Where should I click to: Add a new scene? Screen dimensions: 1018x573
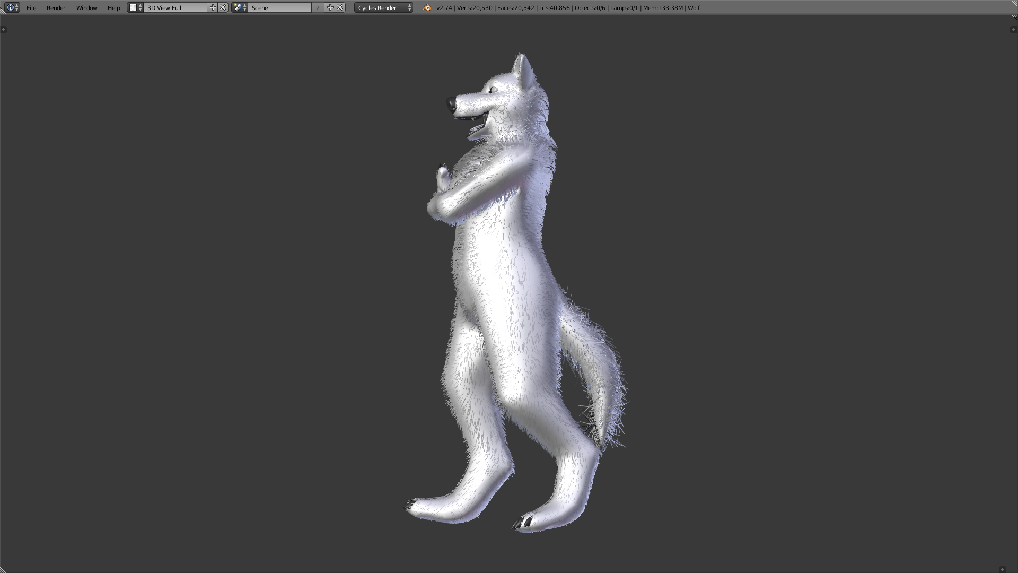[330, 7]
